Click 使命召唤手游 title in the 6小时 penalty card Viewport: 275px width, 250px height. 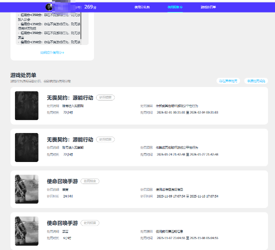click(62, 223)
